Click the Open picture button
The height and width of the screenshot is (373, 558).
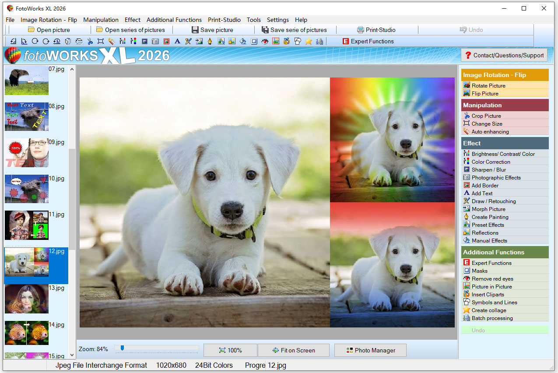click(49, 30)
